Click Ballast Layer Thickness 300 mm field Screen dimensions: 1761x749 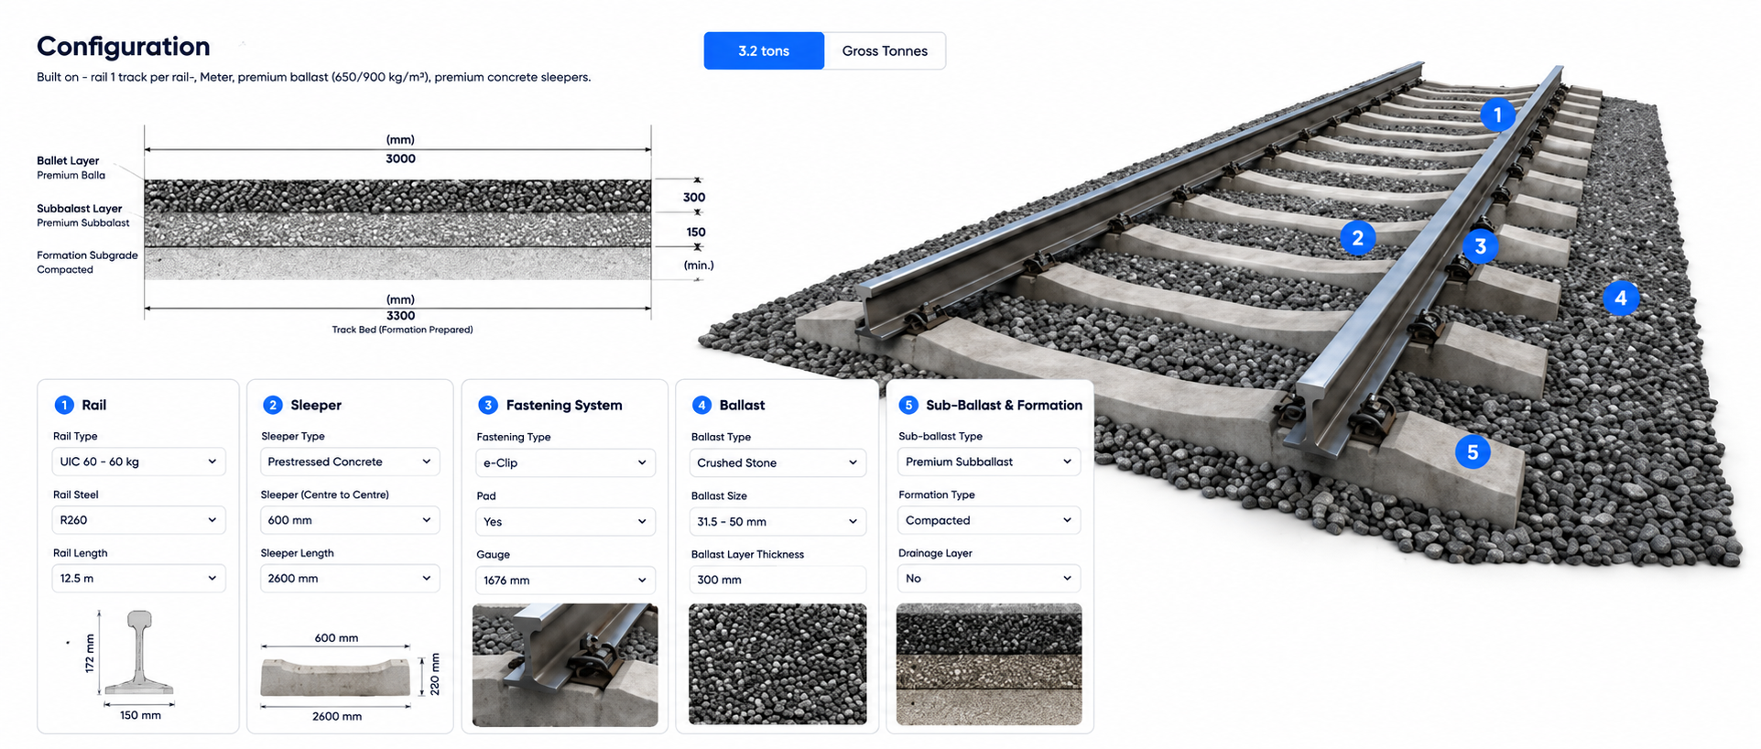click(777, 580)
